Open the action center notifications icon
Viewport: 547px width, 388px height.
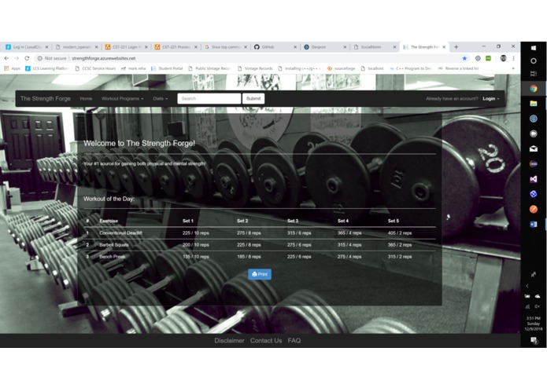click(534, 340)
